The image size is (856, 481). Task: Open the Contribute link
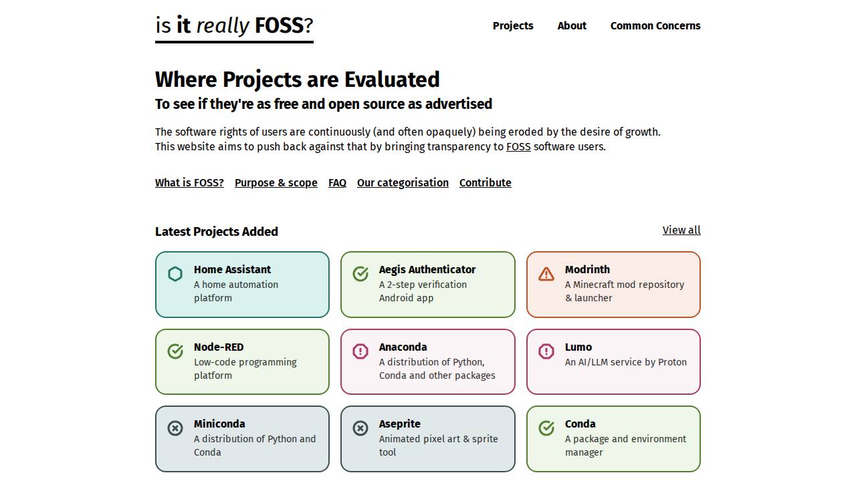[486, 183]
